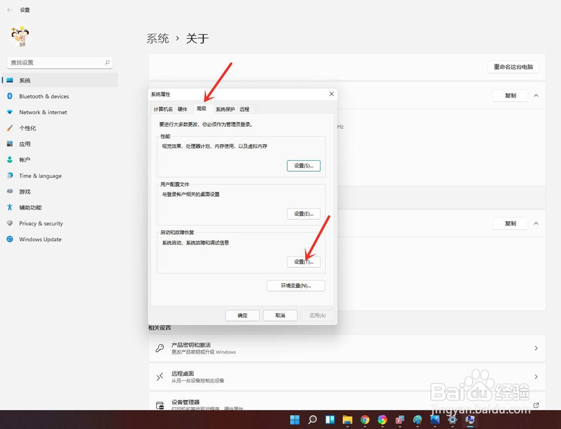The height and width of the screenshot is (429, 561).
Task: Open 启动和故障恢复 settings via 设置(T)
Action: 304,262
